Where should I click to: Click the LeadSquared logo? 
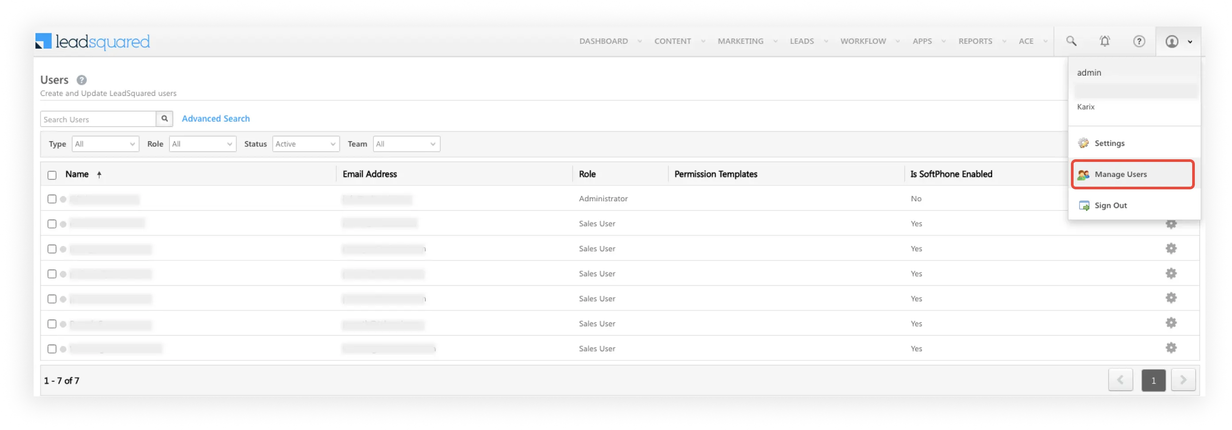coord(92,42)
